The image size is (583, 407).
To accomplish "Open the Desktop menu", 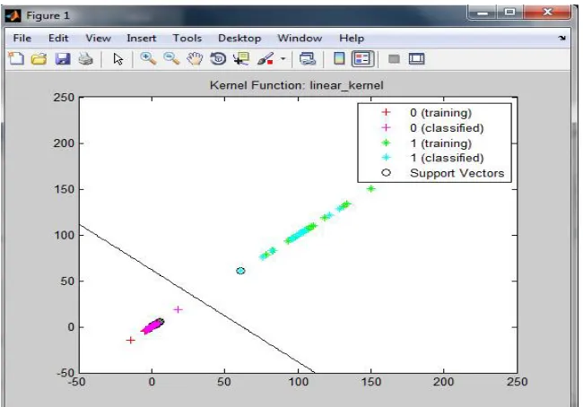I will tap(239, 38).
